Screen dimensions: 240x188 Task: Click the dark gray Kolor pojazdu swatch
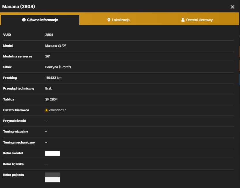52,175
